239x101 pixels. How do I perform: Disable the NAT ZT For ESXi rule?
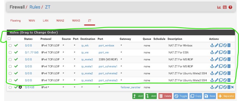tap(225, 52)
